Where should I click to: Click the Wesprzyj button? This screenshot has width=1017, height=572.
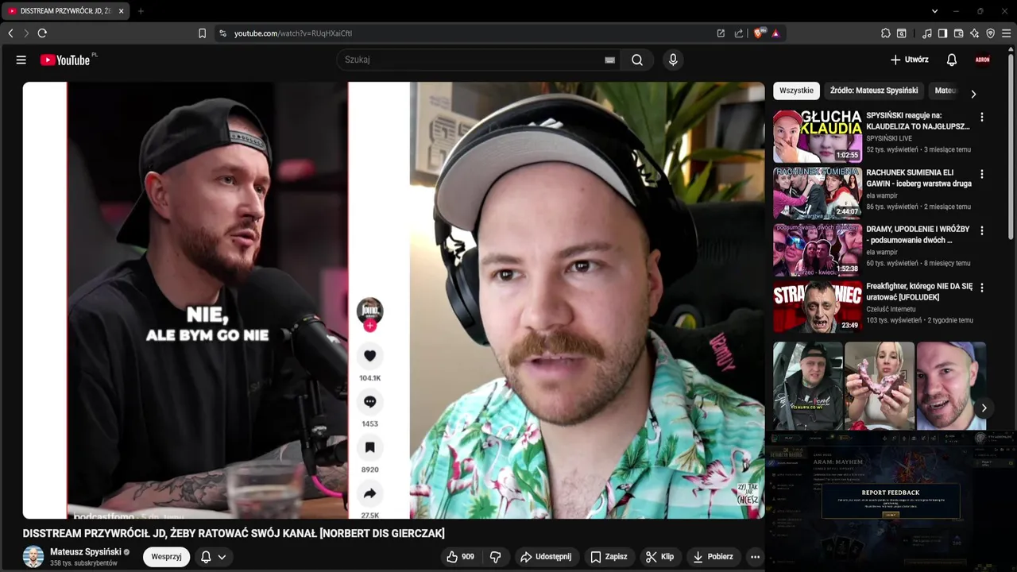coord(166,557)
